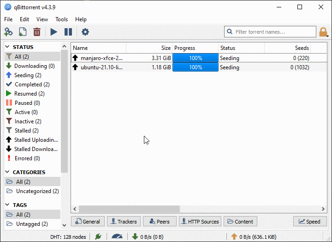This screenshot has width=332, height=242.
Task: Sort torrents by Seeds column header
Action: pos(288,48)
